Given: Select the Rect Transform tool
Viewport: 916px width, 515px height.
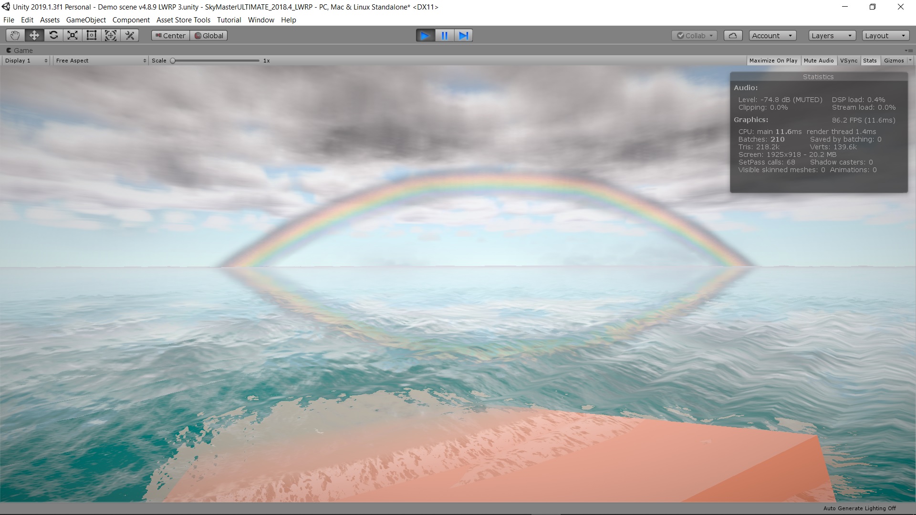Looking at the screenshot, I should click(x=91, y=35).
